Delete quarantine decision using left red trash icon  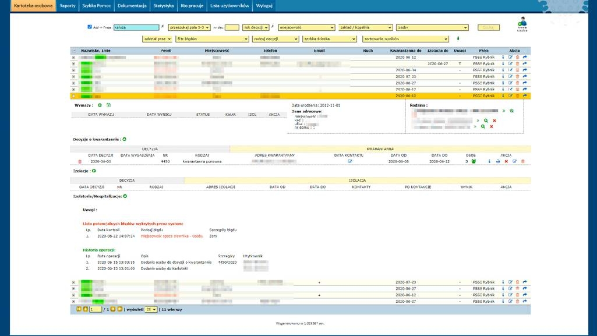(80, 161)
